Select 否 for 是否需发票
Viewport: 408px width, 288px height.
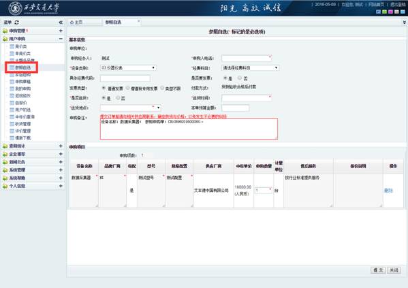[240, 78]
